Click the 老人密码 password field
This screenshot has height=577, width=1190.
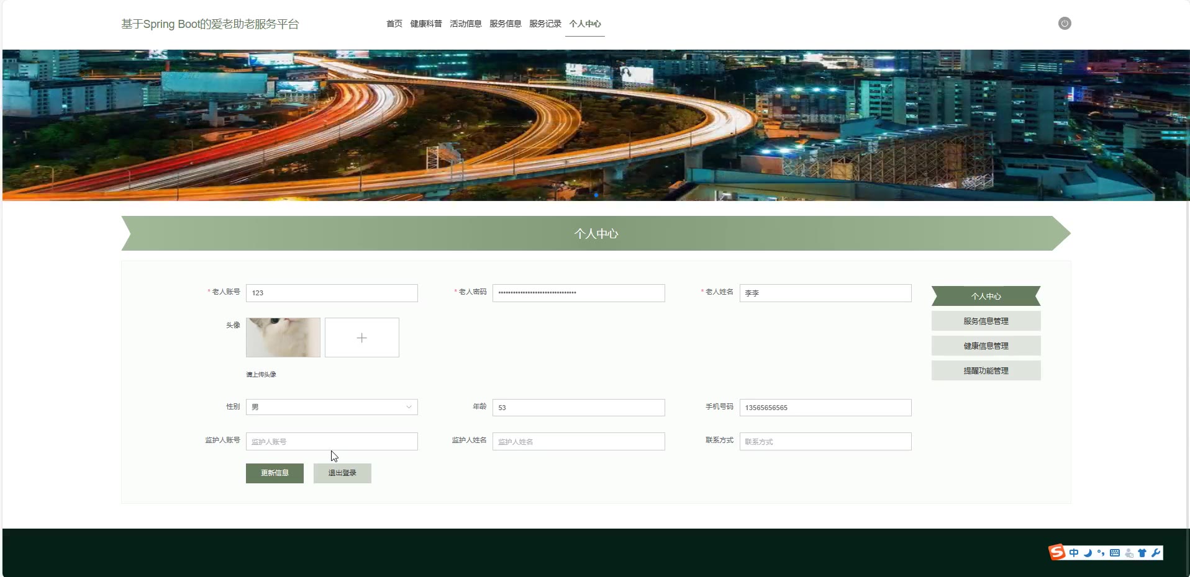coord(578,293)
